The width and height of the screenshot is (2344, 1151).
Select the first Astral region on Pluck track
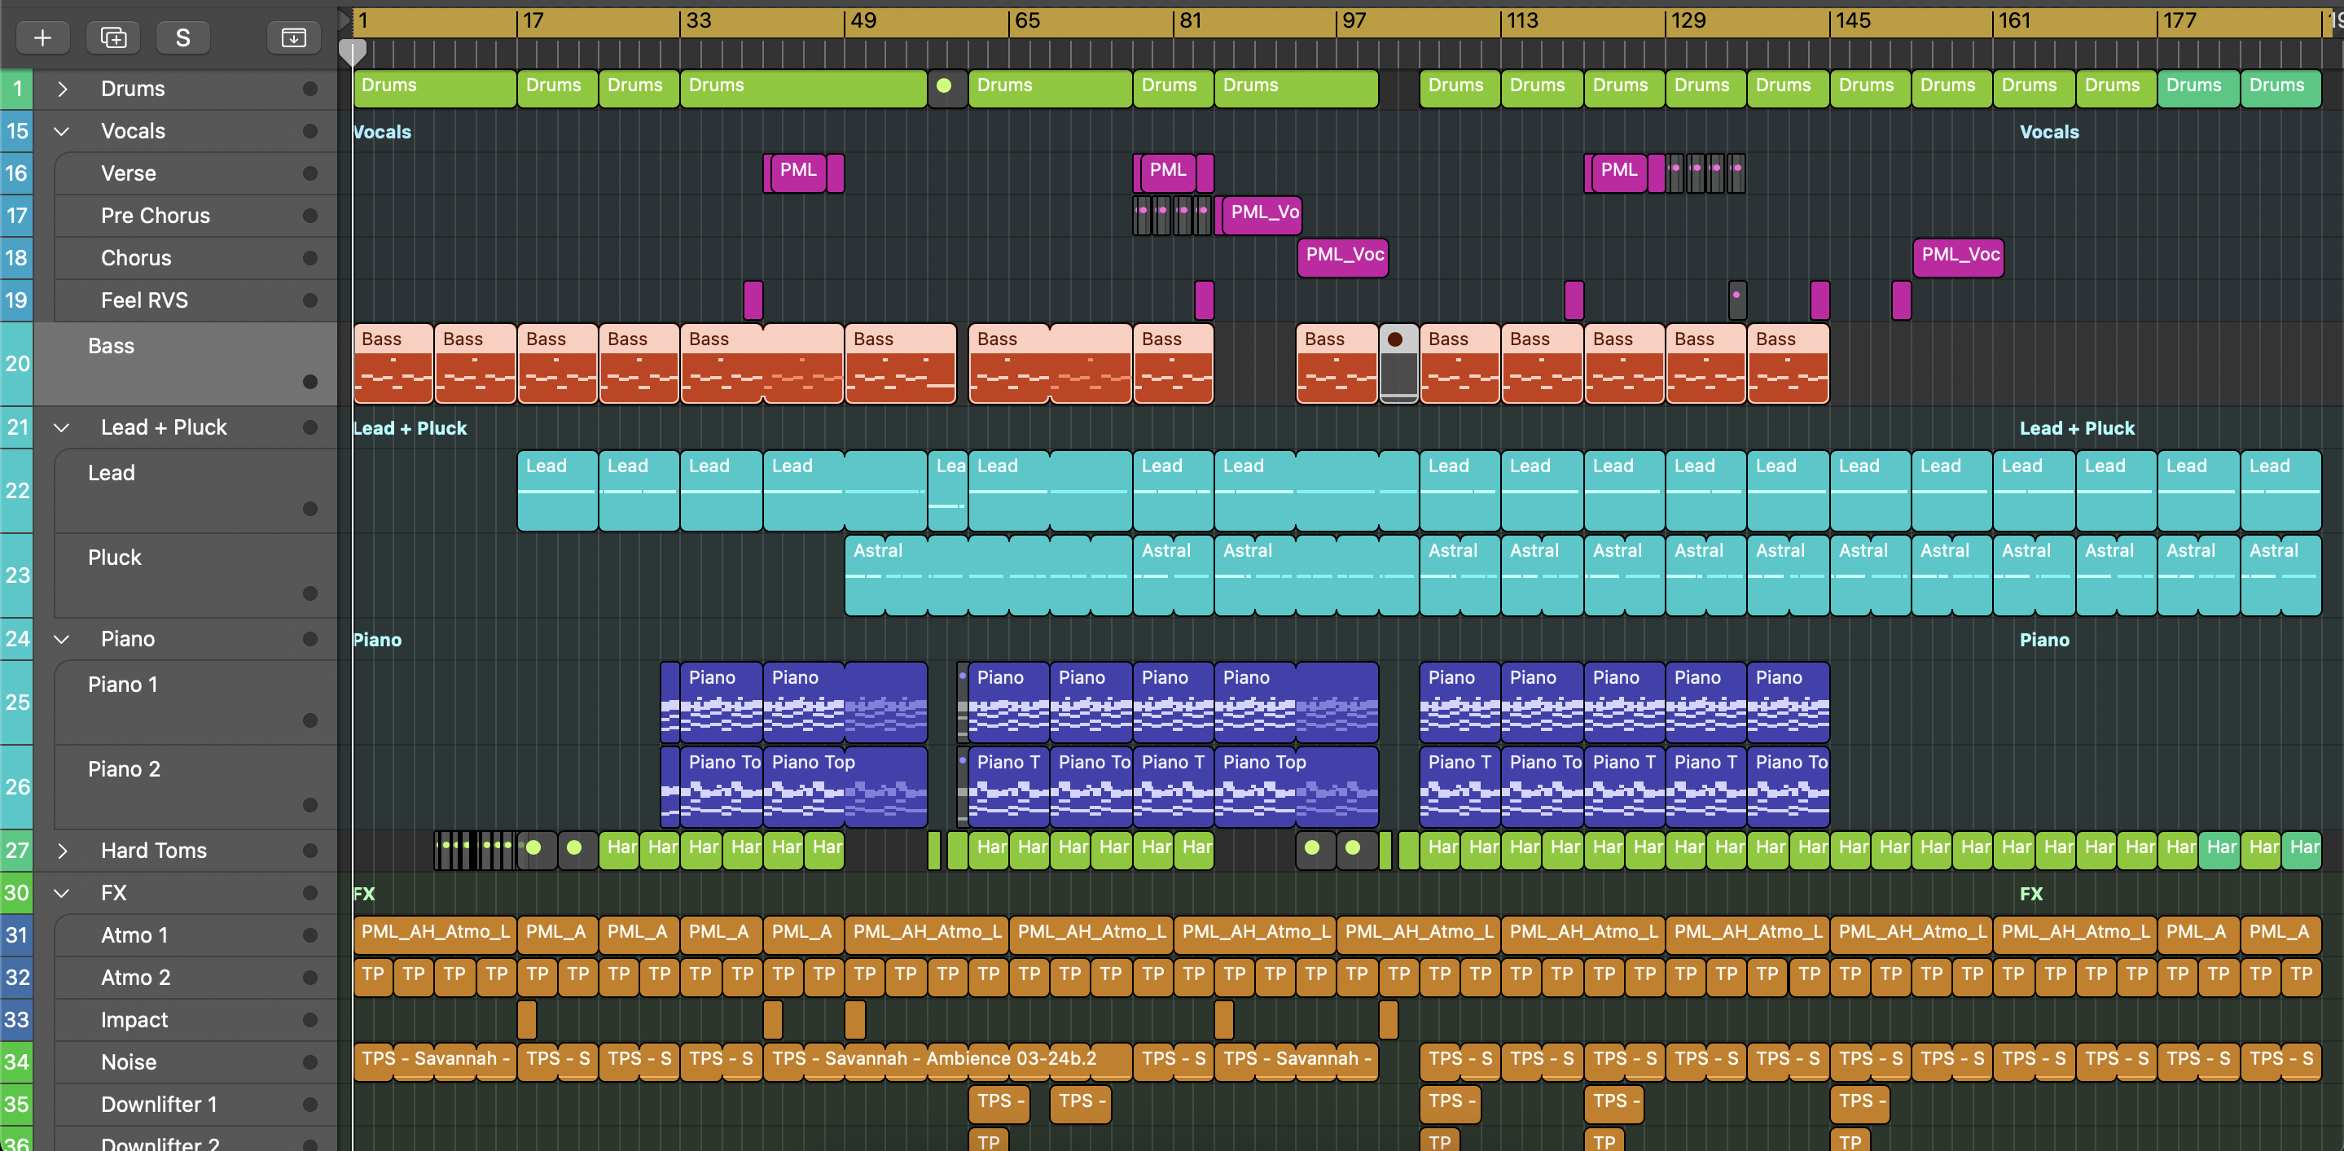click(988, 575)
